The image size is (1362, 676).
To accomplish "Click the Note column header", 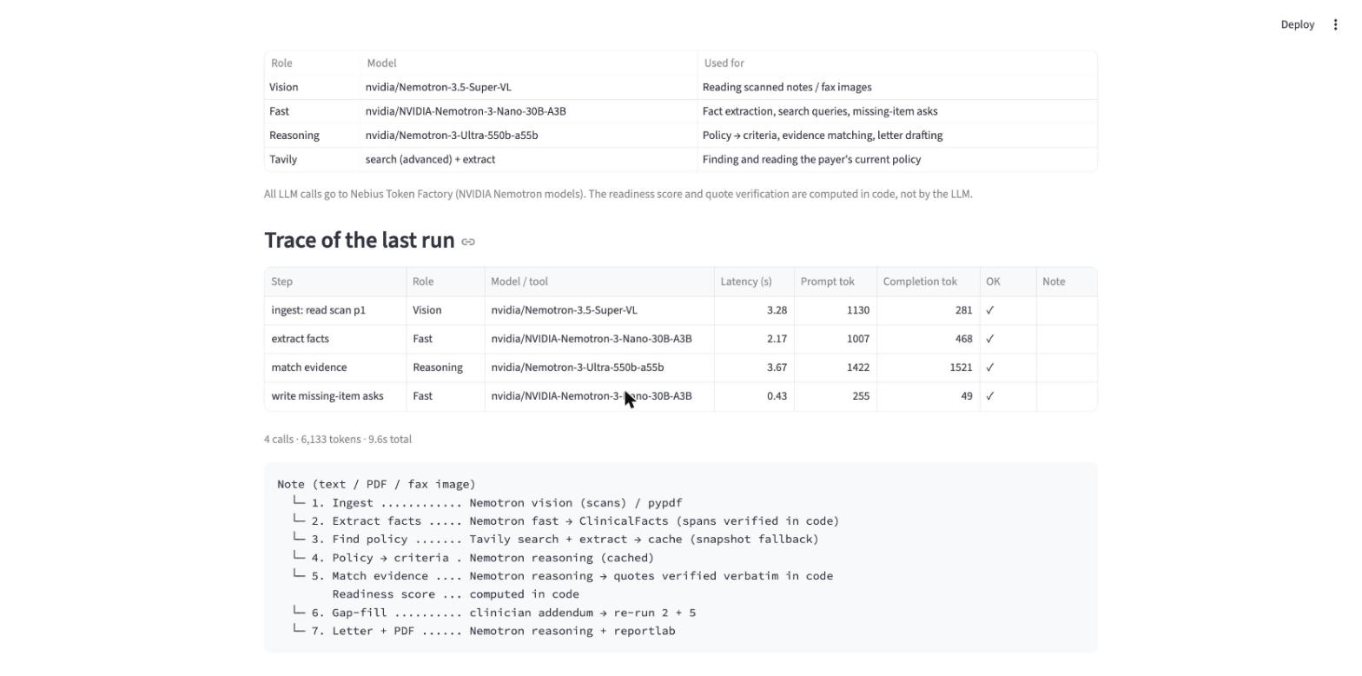I will click(1067, 282).
